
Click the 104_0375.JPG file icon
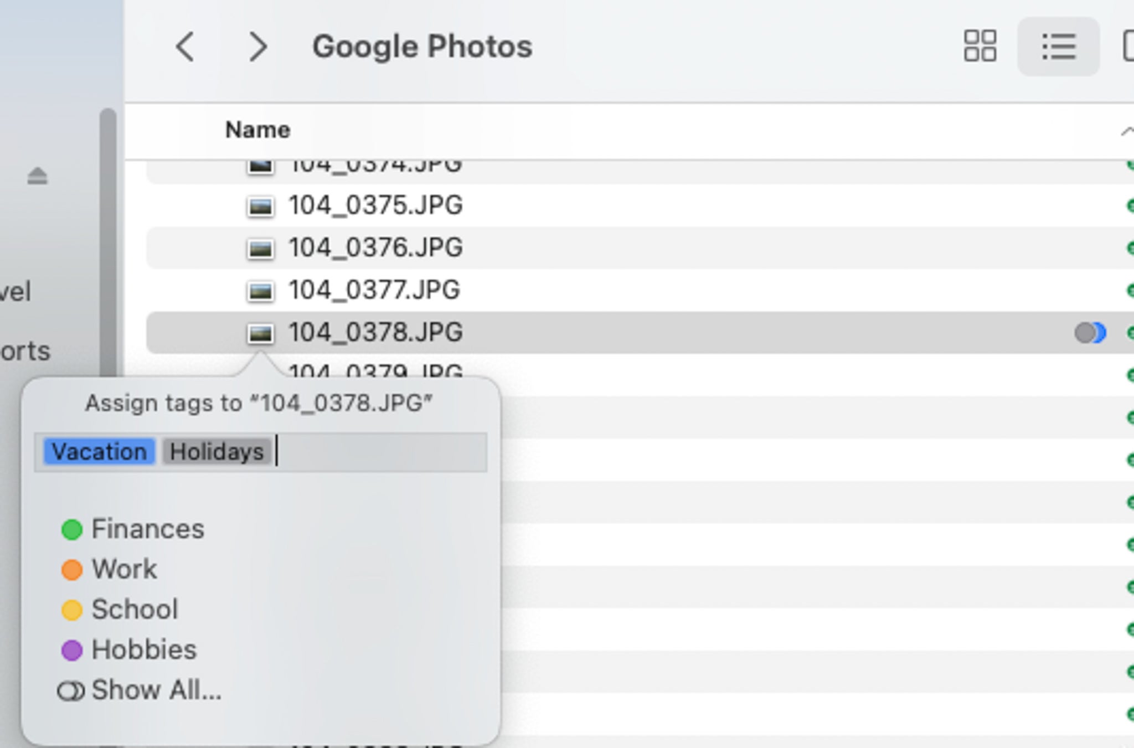(260, 206)
